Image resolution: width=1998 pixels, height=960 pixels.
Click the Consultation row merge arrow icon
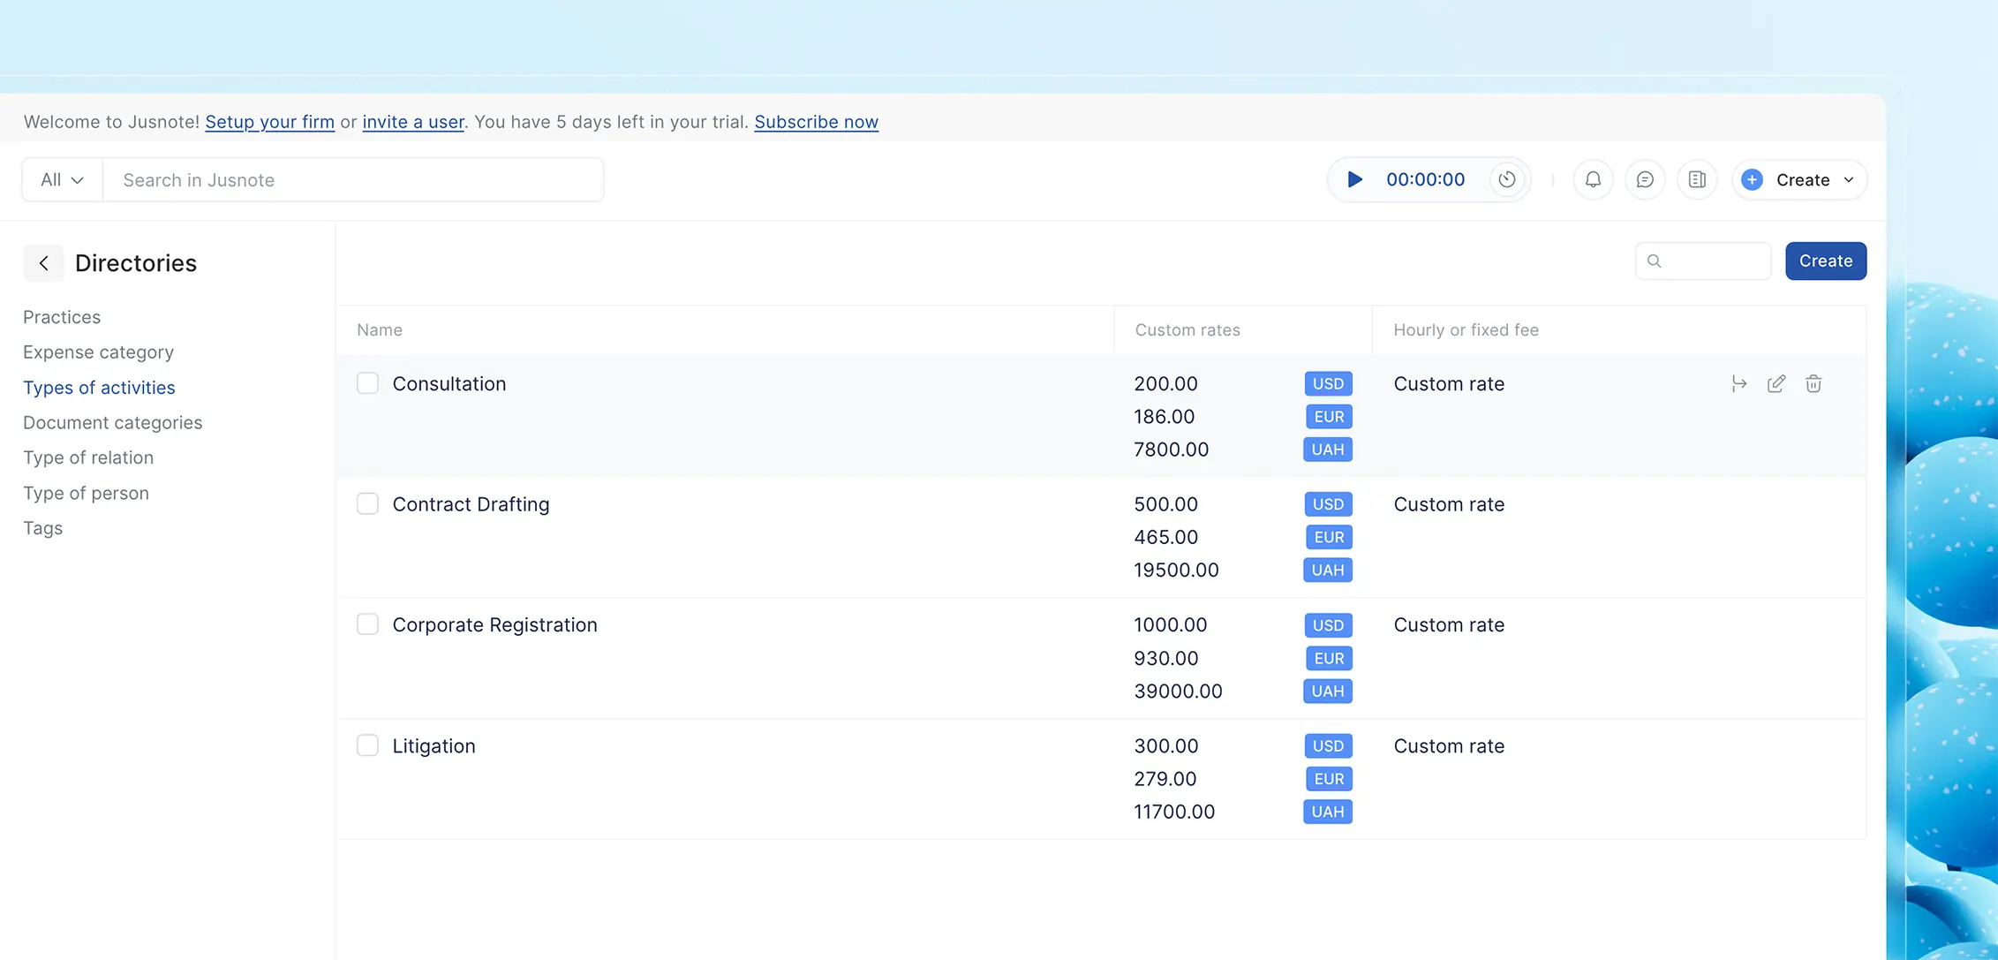(1739, 383)
